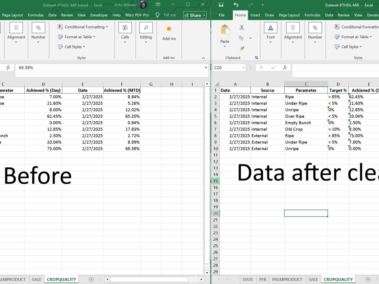
Task: Open File tab in right window
Action: pyautogui.click(x=222, y=15)
